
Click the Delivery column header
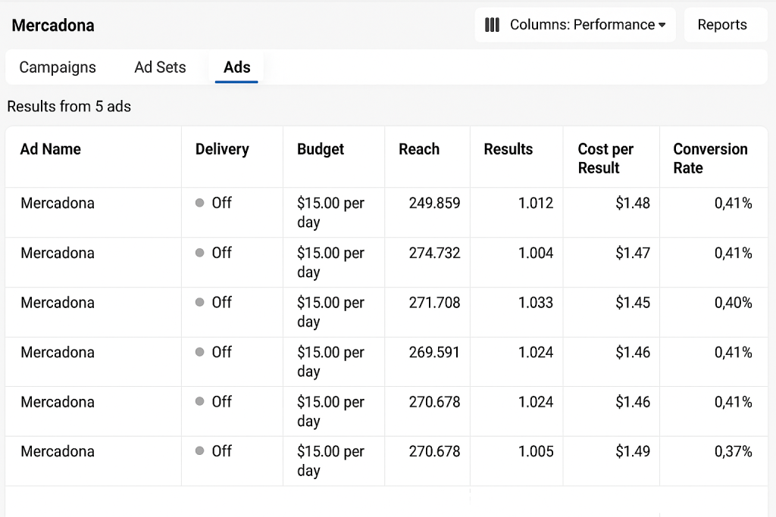click(x=221, y=149)
